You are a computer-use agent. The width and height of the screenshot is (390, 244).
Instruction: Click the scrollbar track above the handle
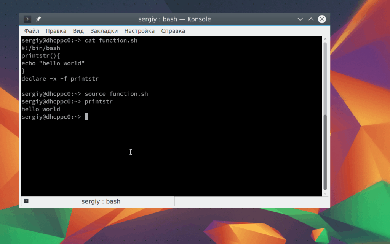325,78
